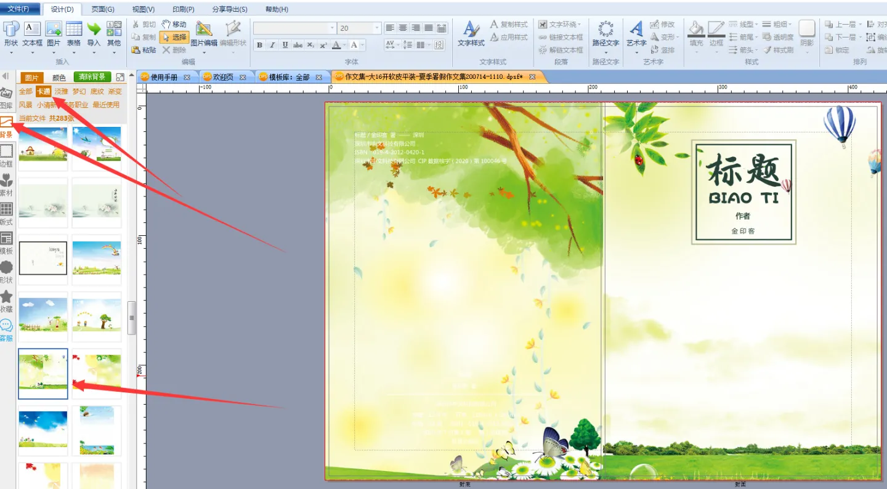Open the 文件(F) menu
Screen dimensions: 887x489
[20, 9]
